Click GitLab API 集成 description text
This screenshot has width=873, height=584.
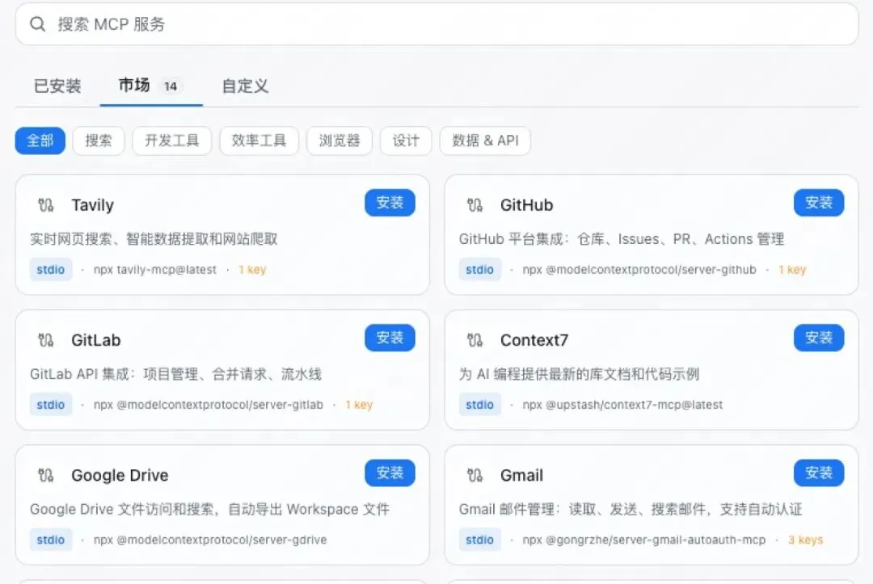(176, 374)
